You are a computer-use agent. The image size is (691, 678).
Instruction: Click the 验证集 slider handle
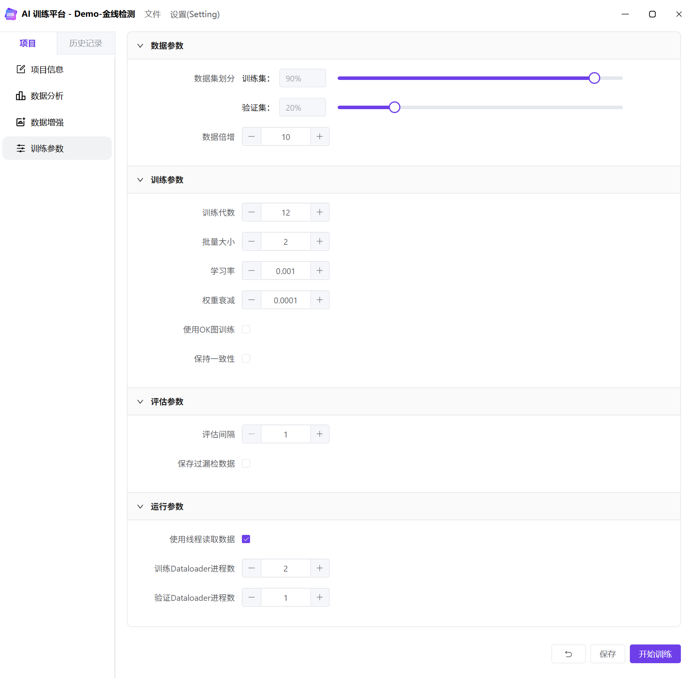click(394, 107)
